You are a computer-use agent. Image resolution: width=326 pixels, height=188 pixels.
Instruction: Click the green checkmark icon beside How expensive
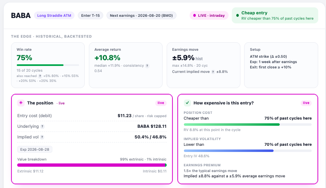[x=187, y=103]
